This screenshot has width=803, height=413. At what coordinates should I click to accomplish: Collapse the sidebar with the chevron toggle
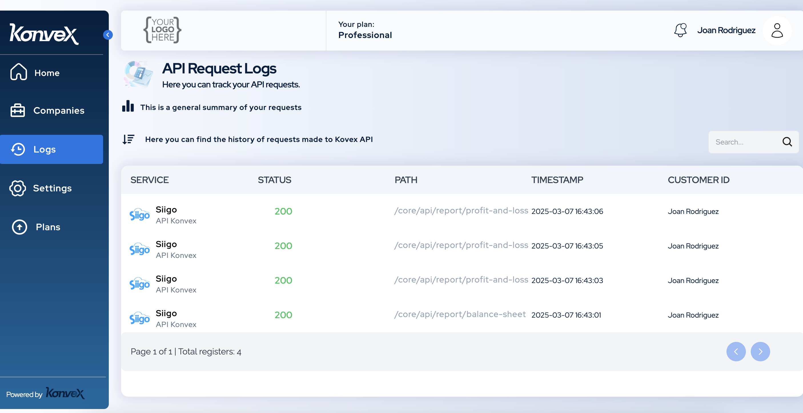point(108,35)
